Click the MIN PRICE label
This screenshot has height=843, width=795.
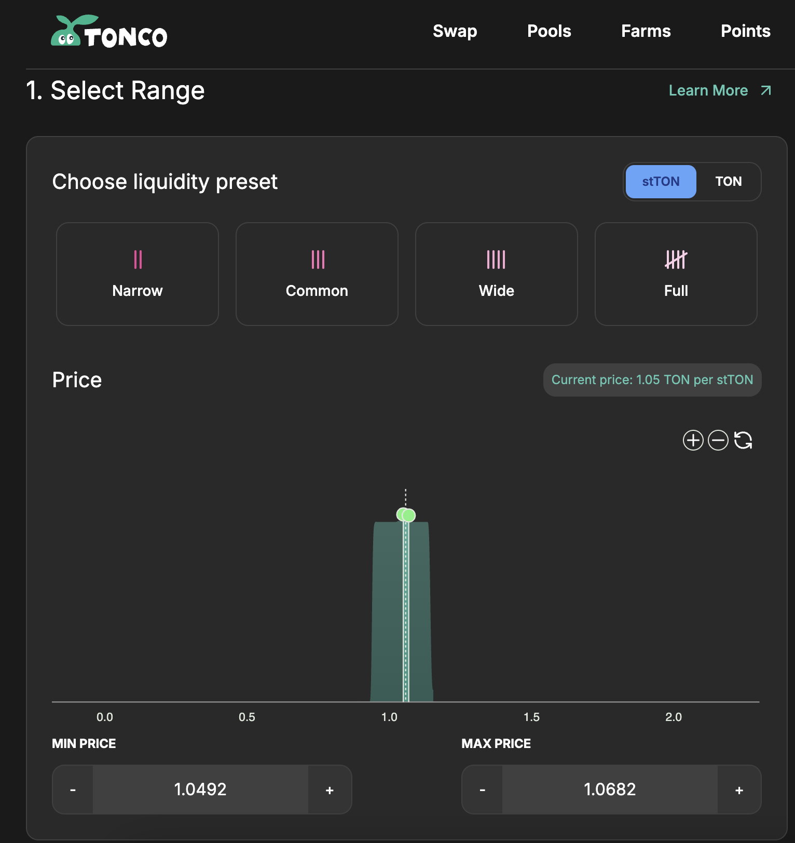(x=84, y=744)
